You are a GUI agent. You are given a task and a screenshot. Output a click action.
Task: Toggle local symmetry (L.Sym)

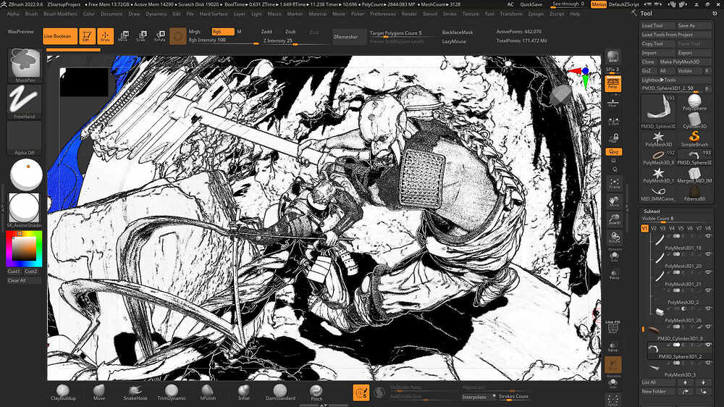tap(613, 121)
